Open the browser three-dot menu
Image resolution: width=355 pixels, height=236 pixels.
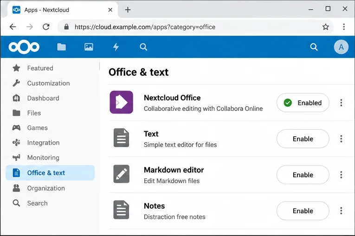click(x=344, y=27)
